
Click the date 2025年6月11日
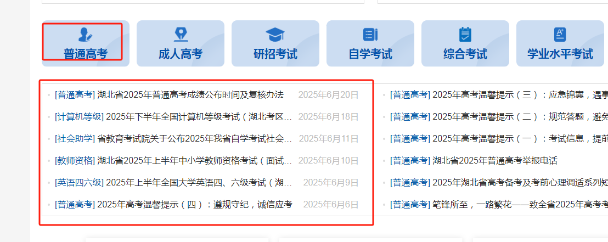(329, 138)
